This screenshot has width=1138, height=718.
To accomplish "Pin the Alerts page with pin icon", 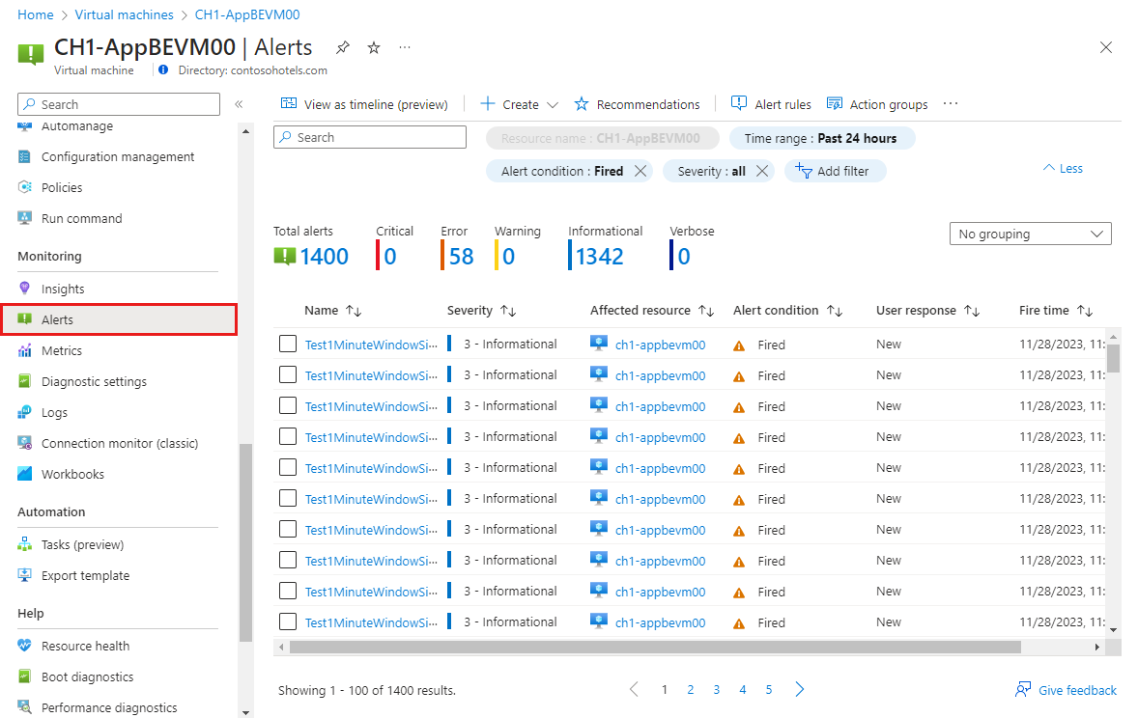I will click(x=342, y=47).
